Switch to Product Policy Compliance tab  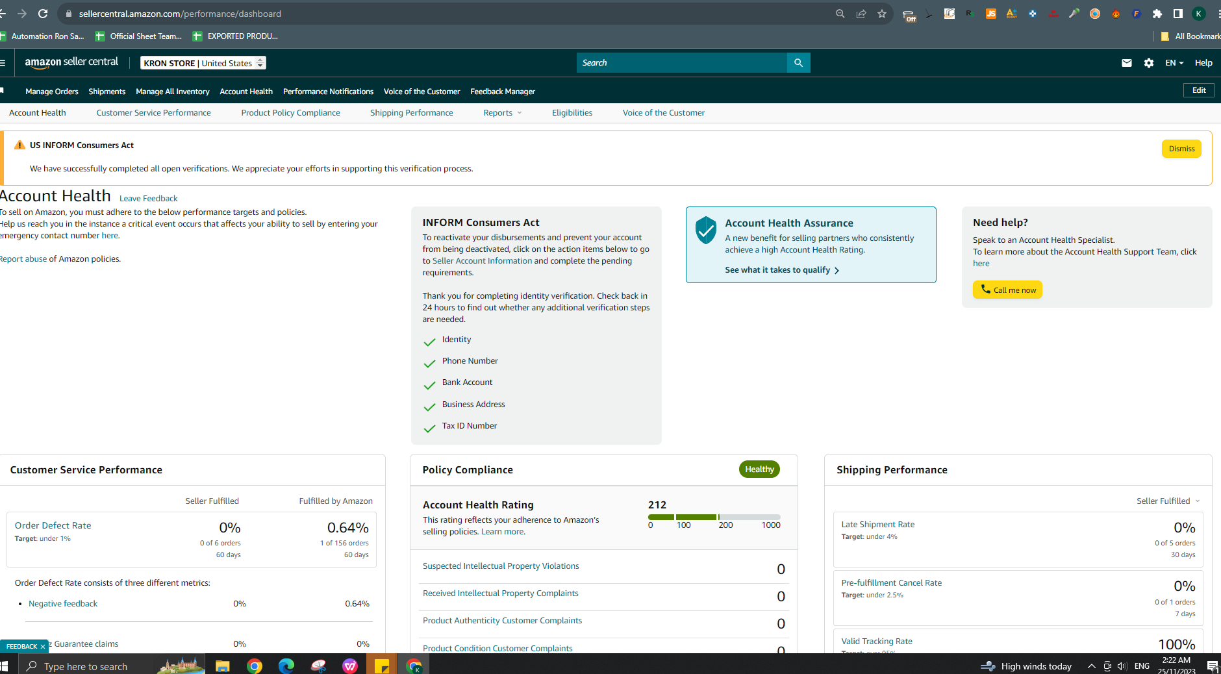point(290,113)
